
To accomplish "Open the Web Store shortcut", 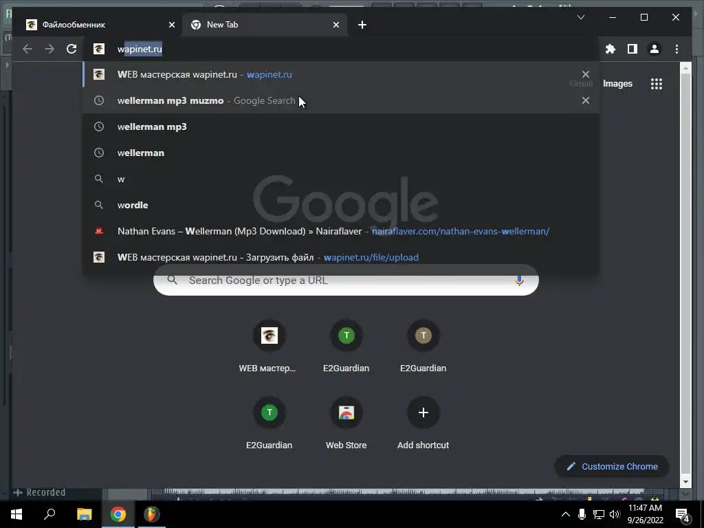I will (346, 423).
